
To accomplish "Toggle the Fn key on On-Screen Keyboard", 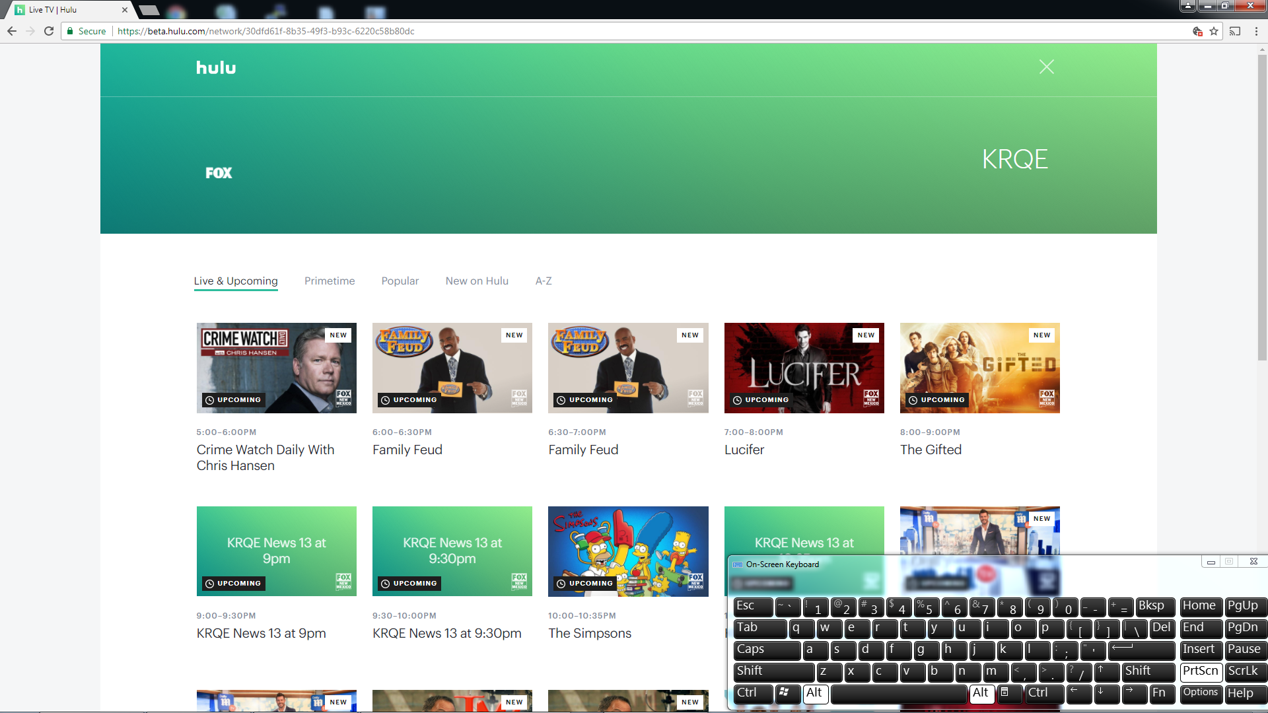I will pos(1162,694).
